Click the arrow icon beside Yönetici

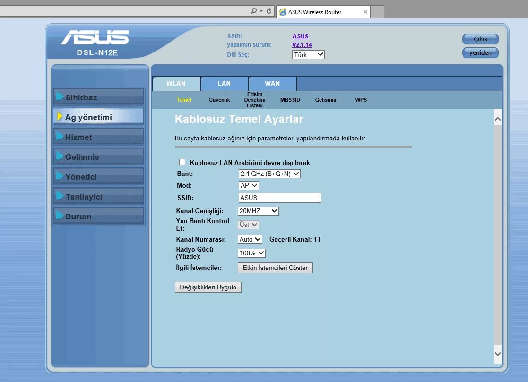point(60,176)
